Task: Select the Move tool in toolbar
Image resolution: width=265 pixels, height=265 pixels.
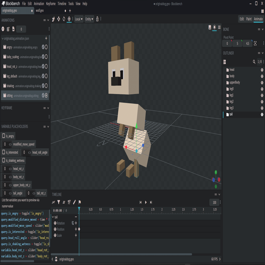Action: coord(54,19)
